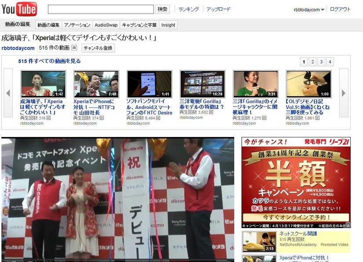Go to carousel page 4

(330, 62)
